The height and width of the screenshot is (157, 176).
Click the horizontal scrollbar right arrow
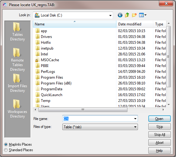(163, 110)
